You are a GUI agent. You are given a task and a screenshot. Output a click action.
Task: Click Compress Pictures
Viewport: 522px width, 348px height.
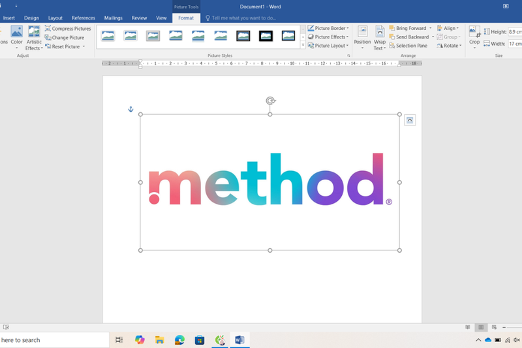click(x=68, y=29)
